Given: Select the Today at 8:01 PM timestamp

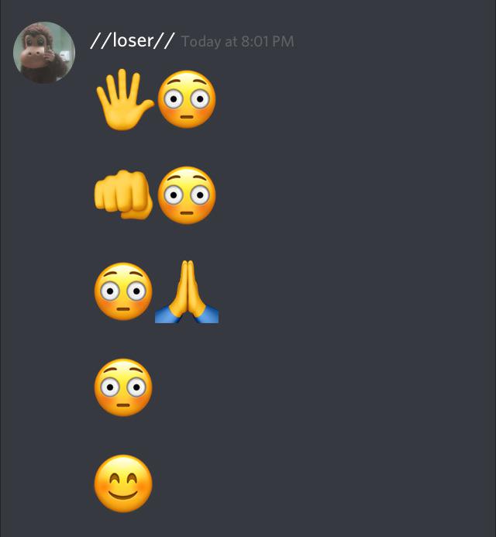Looking at the screenshot, I should point(237,42).
